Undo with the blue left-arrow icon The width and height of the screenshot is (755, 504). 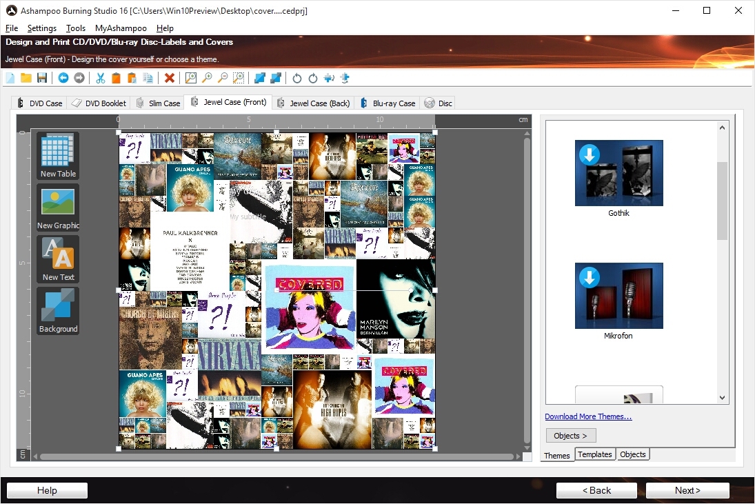click(63, 78)
